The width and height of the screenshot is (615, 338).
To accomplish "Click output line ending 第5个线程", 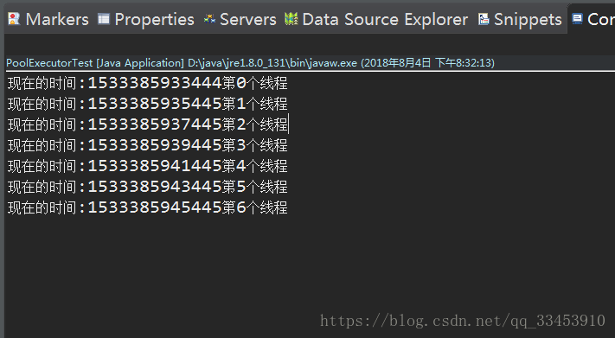I will coord(147,187).
